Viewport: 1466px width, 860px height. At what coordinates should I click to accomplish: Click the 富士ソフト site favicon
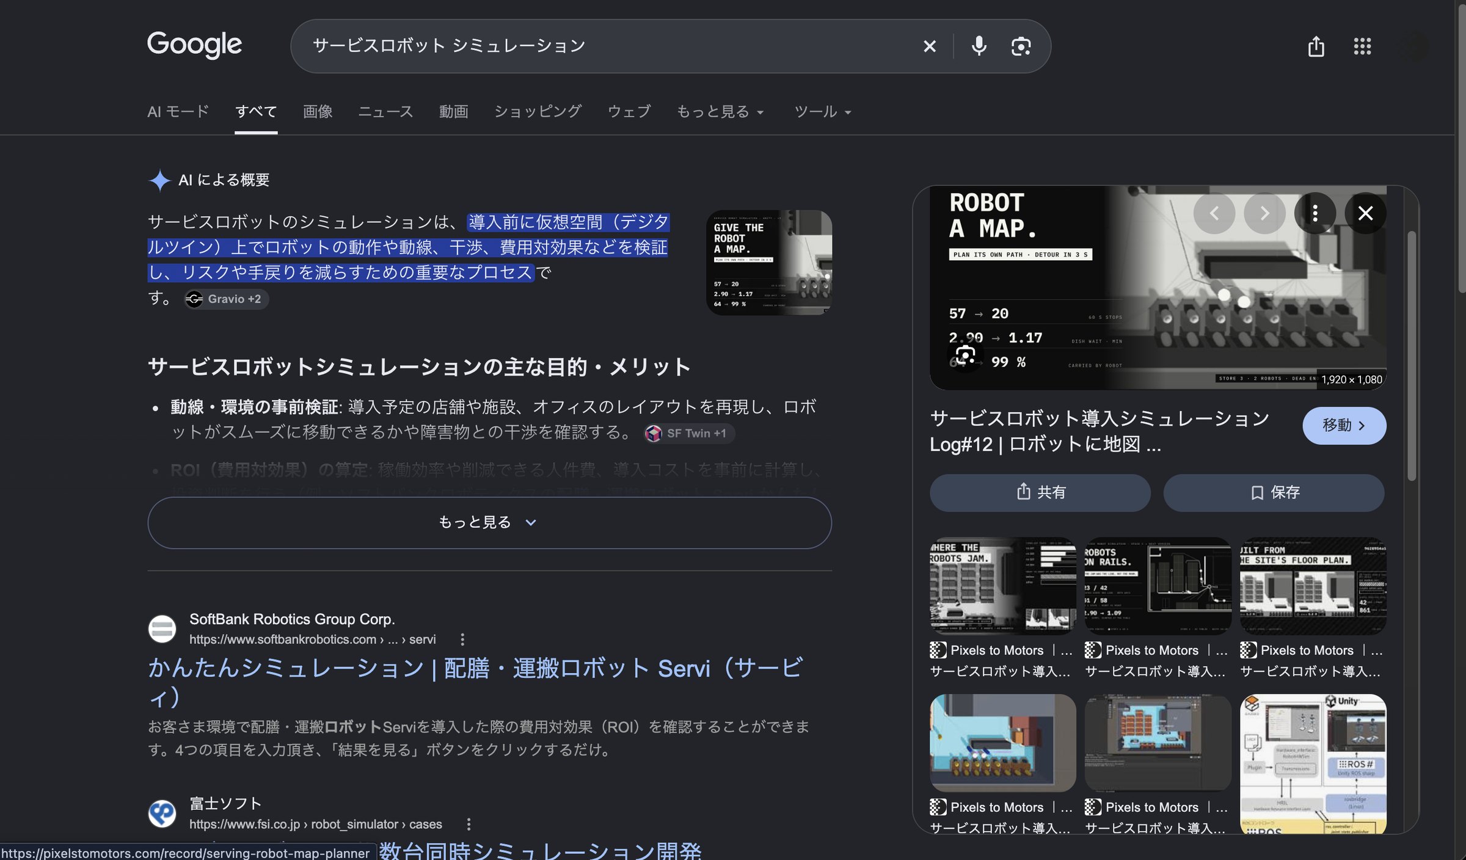click(x=162, y=814)
